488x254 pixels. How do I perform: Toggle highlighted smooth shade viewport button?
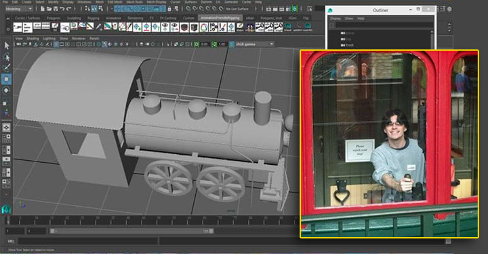coord(104,45)
